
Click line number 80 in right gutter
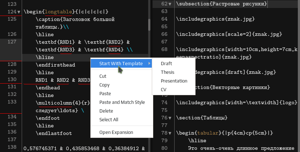[164, 148]
